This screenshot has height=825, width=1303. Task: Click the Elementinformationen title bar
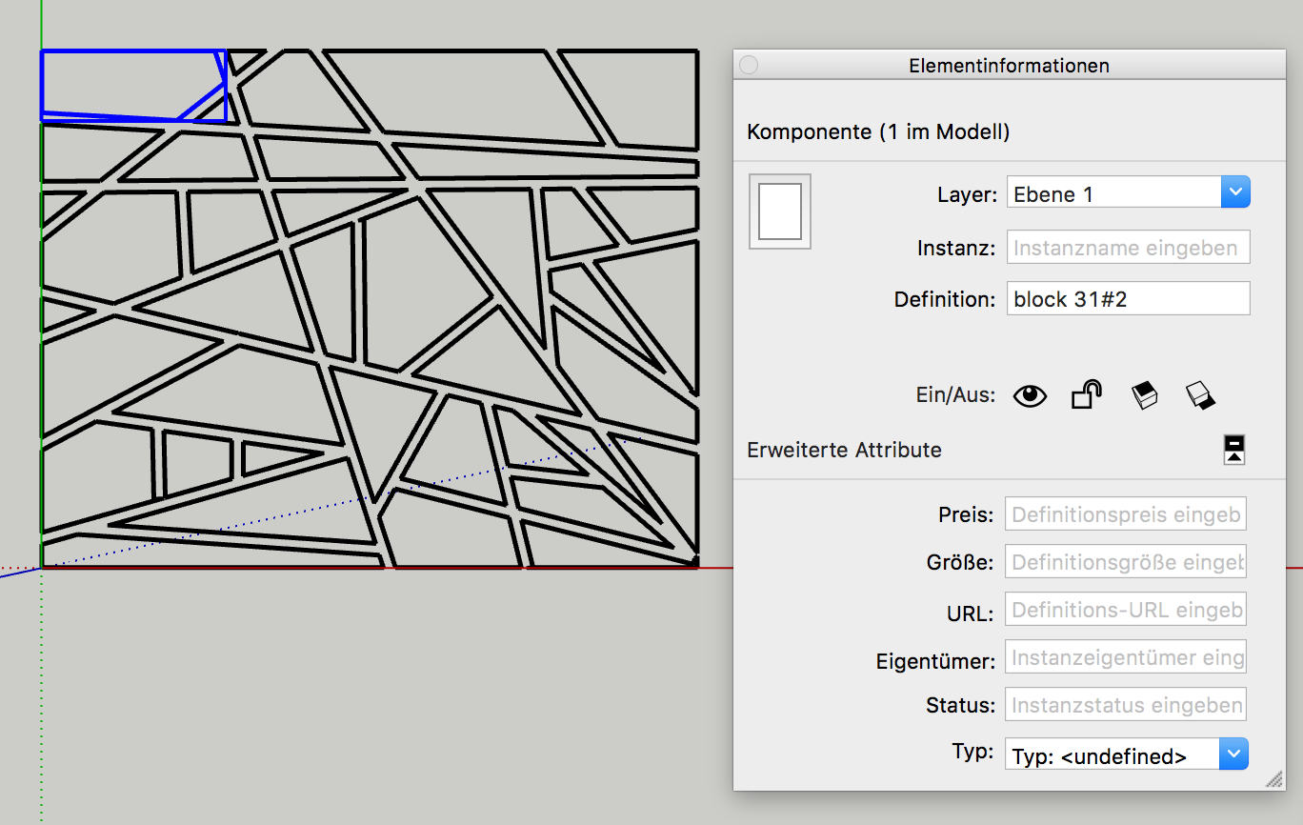(x=1009, y=66)
